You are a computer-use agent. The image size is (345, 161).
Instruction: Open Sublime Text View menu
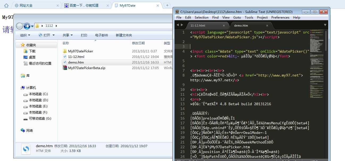(226, 17)
